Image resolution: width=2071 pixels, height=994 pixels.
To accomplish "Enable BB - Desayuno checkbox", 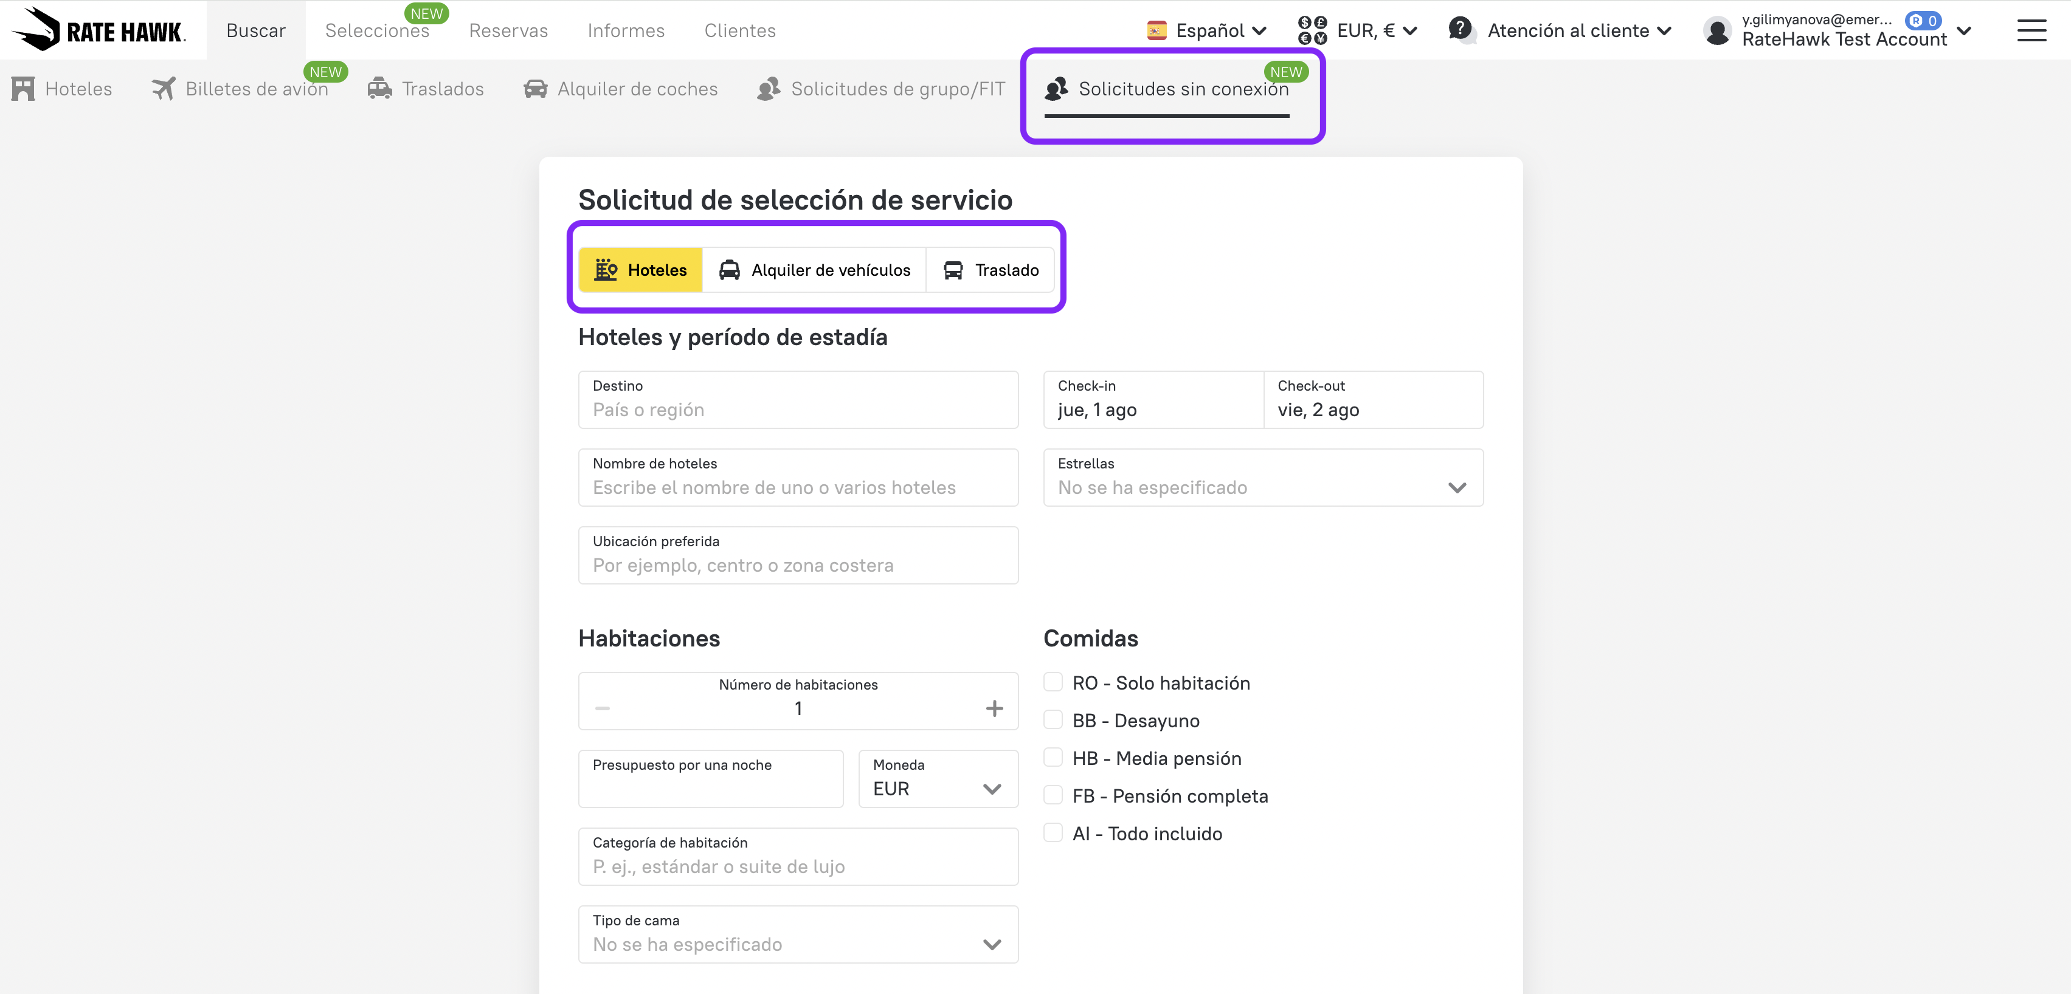I will pos(1053,720).
